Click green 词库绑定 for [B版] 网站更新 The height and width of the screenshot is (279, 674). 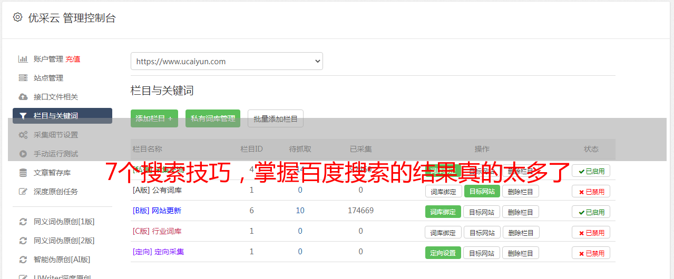(443, 212)
